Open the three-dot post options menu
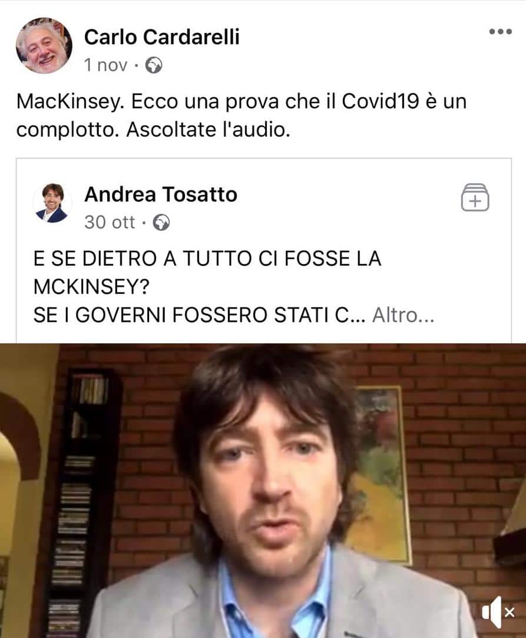Screen dimensions: 526x638 pyautogui.click(x=500, y=32)
